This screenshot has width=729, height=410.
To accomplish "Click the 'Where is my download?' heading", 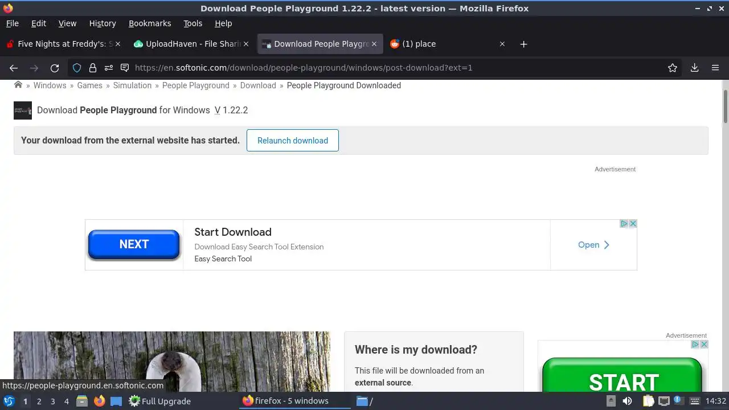I will [416, 350].
